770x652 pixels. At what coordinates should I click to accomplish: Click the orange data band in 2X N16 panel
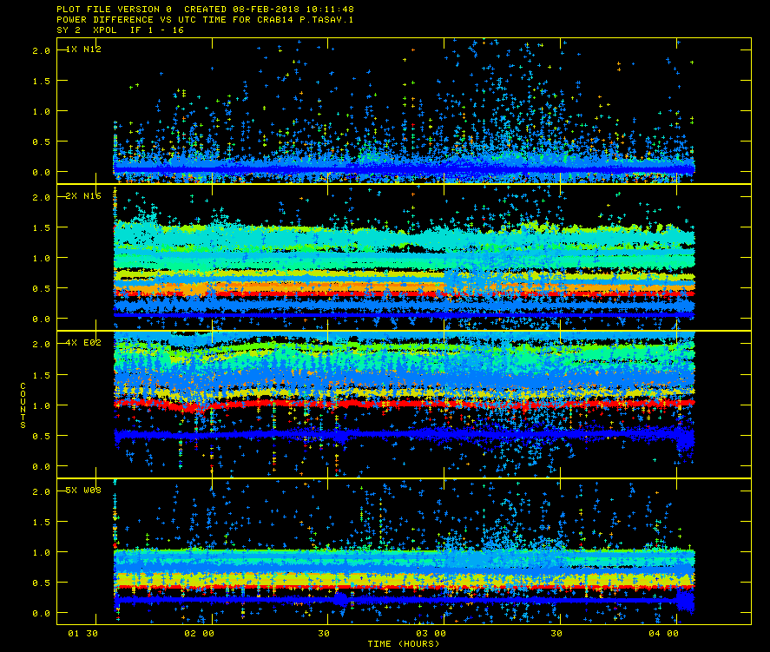pyautogui.click(x=260, y=286)
